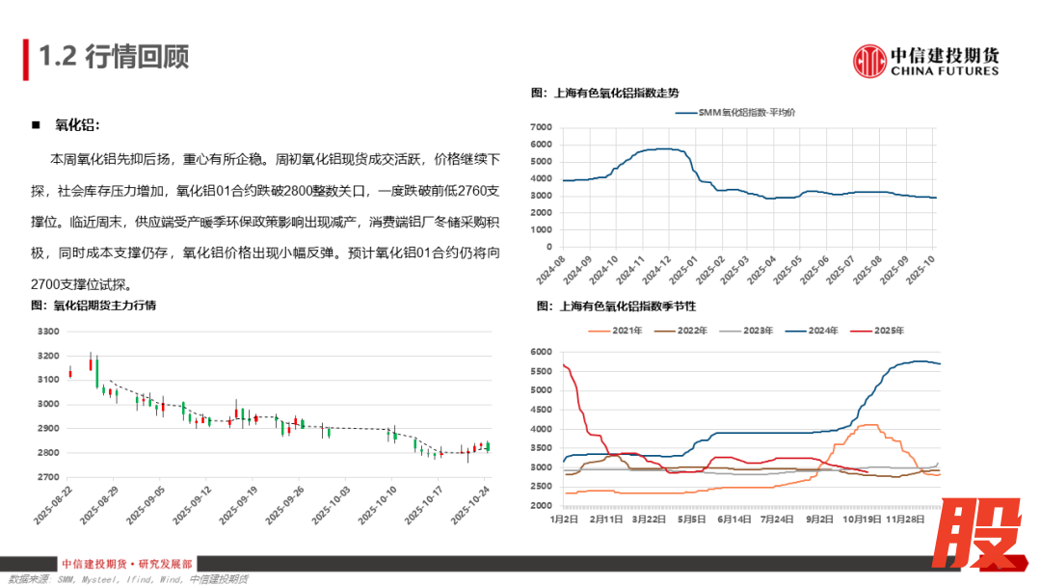Image resolution: width=1041 pixels, height=586 pixels.
Task: Click the CITIC red circular logo icon
Action: (869, 61)
